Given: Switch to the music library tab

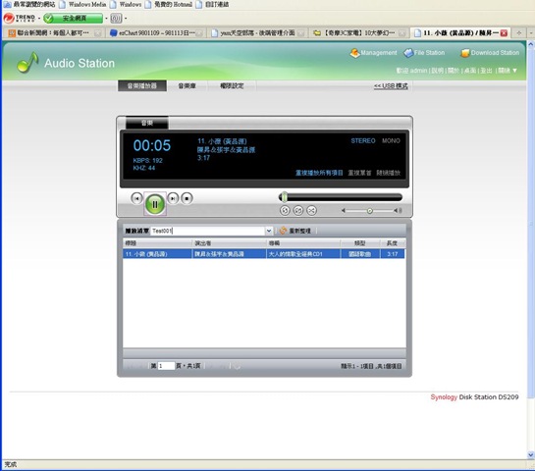Looking at the screenshot, I should (187, 86).
